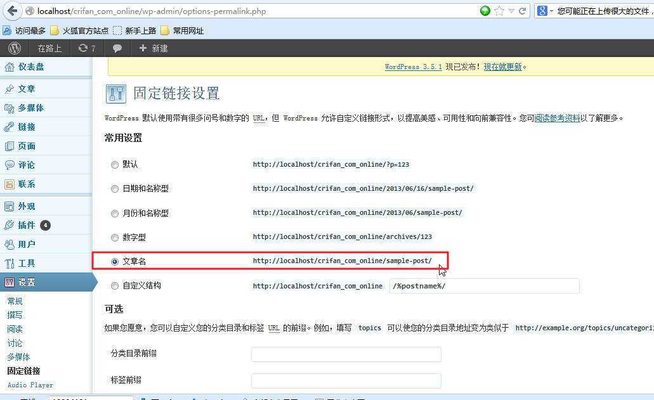Click the 2013/06/sample-post example URL
Screen dimensions: 654x400
[357, 212]
